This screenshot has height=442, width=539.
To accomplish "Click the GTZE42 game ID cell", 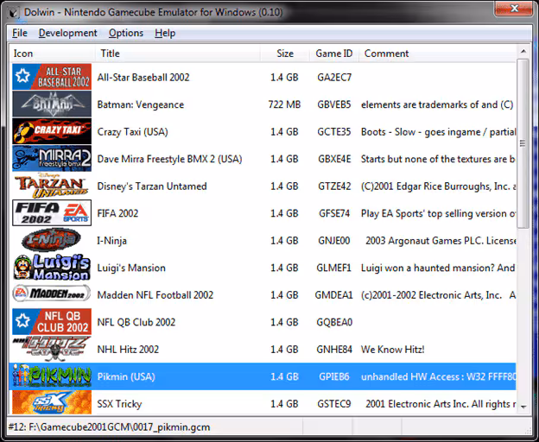I will pos(334,186).
